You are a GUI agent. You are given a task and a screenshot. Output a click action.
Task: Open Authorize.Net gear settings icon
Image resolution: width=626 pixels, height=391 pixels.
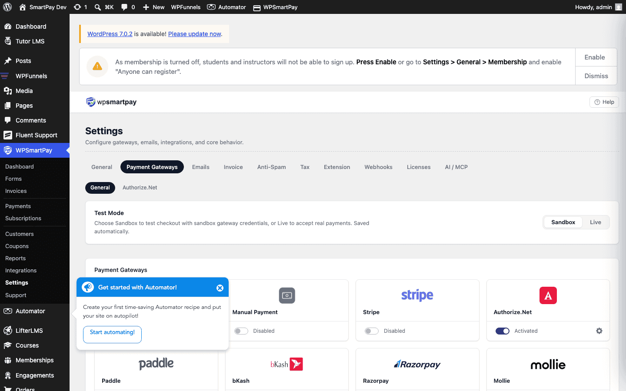click(599, 331)
